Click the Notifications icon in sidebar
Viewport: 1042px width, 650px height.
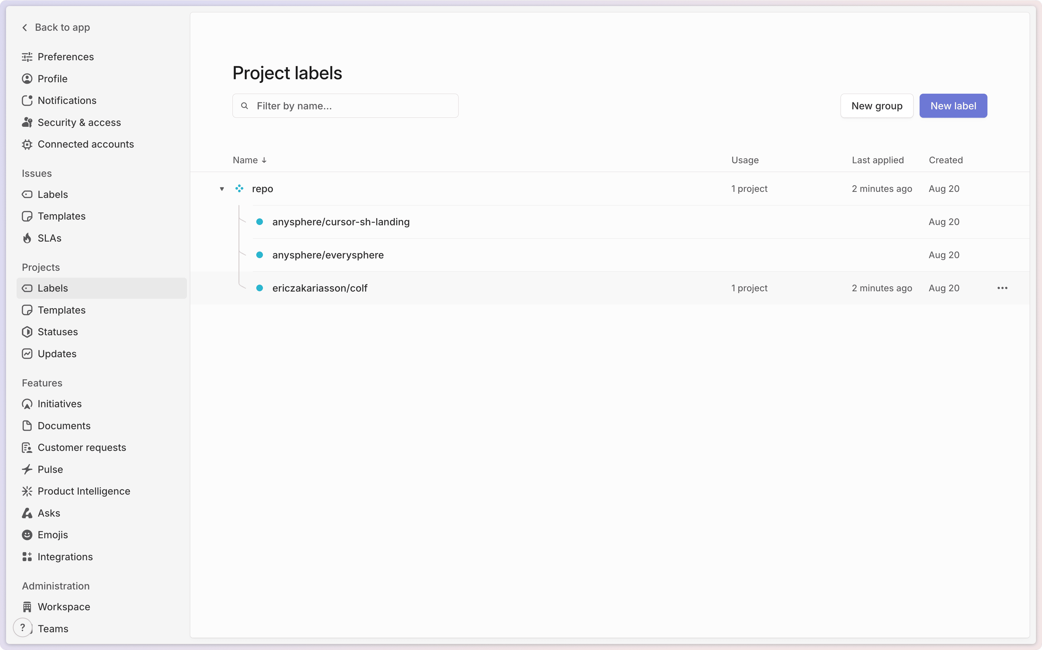coord(27,100)
